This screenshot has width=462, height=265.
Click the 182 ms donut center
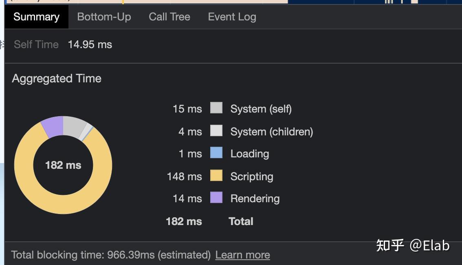[63, 165]
